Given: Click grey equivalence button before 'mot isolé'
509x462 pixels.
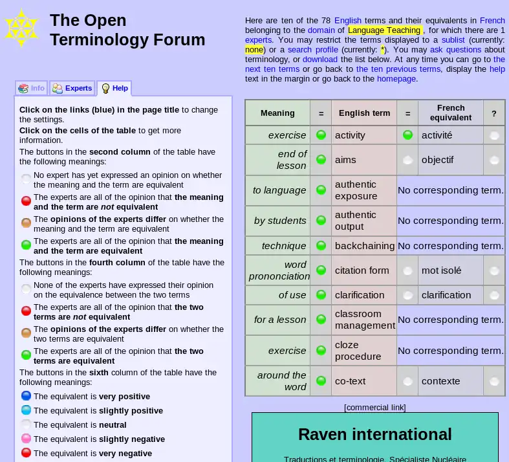Looking at the screenshot, I should [x=407, y=270].
